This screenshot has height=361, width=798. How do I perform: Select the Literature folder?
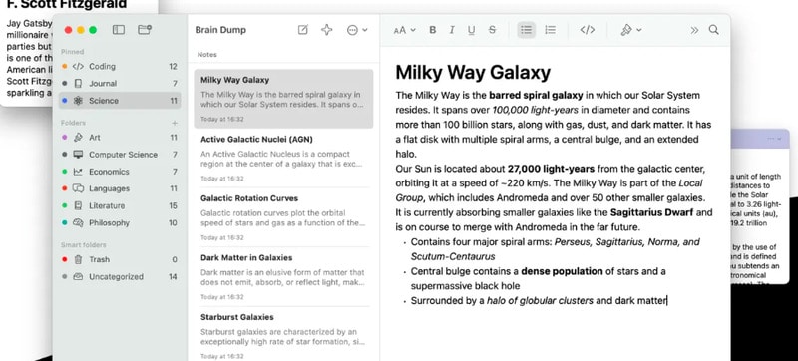click(x=120, y=205)
